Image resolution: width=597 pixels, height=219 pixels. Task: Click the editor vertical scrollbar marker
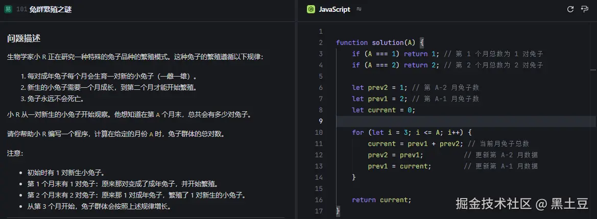coord(593,70)
